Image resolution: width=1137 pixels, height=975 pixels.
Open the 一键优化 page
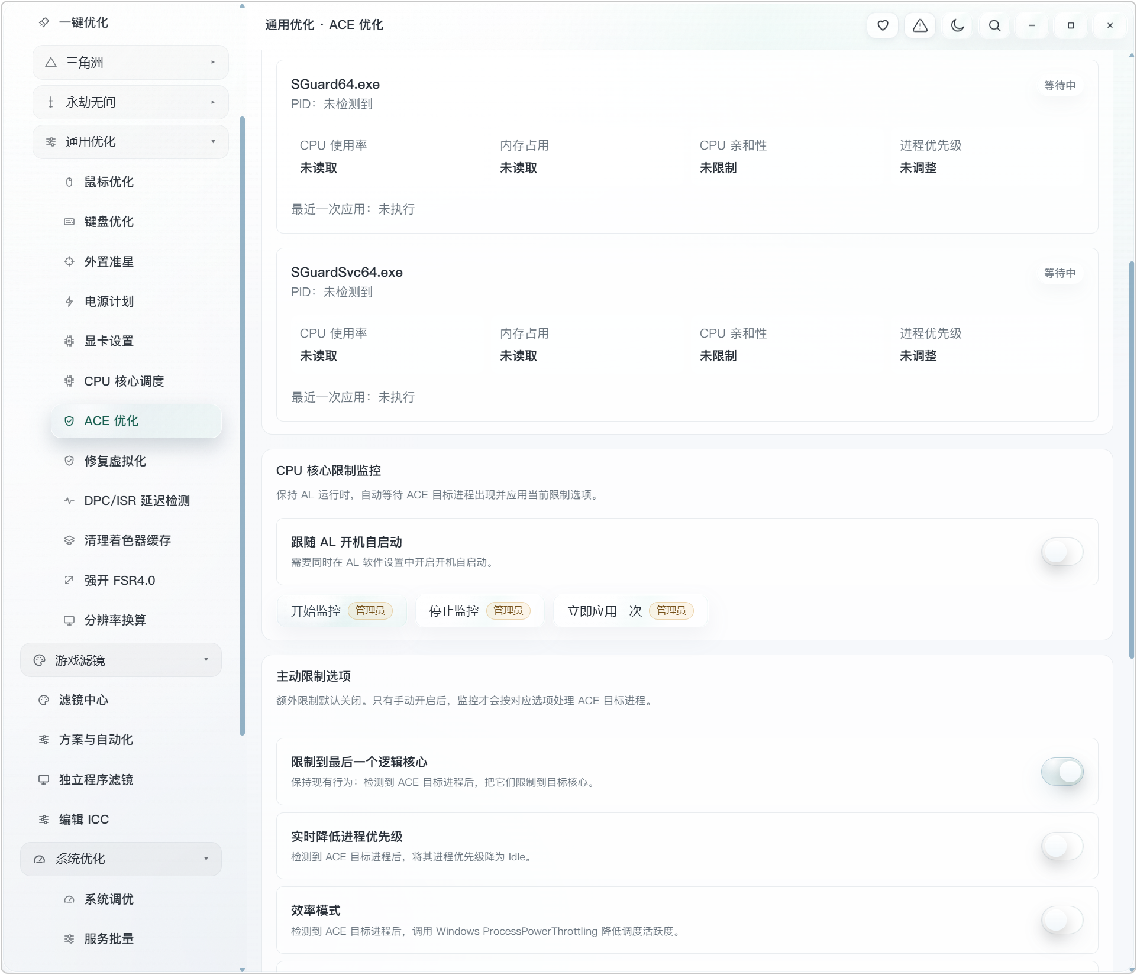pyautogui.click(x=83, y=22)
